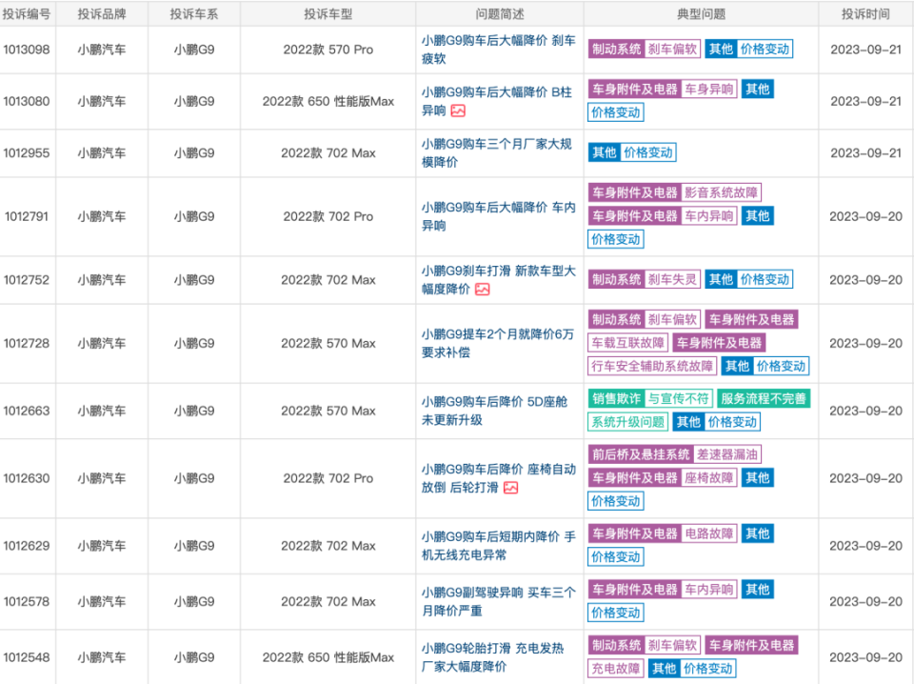The height and width of the screenshot is (684, 914).
Task: Click the 投诉时间 column header
Action: [865, 14]
